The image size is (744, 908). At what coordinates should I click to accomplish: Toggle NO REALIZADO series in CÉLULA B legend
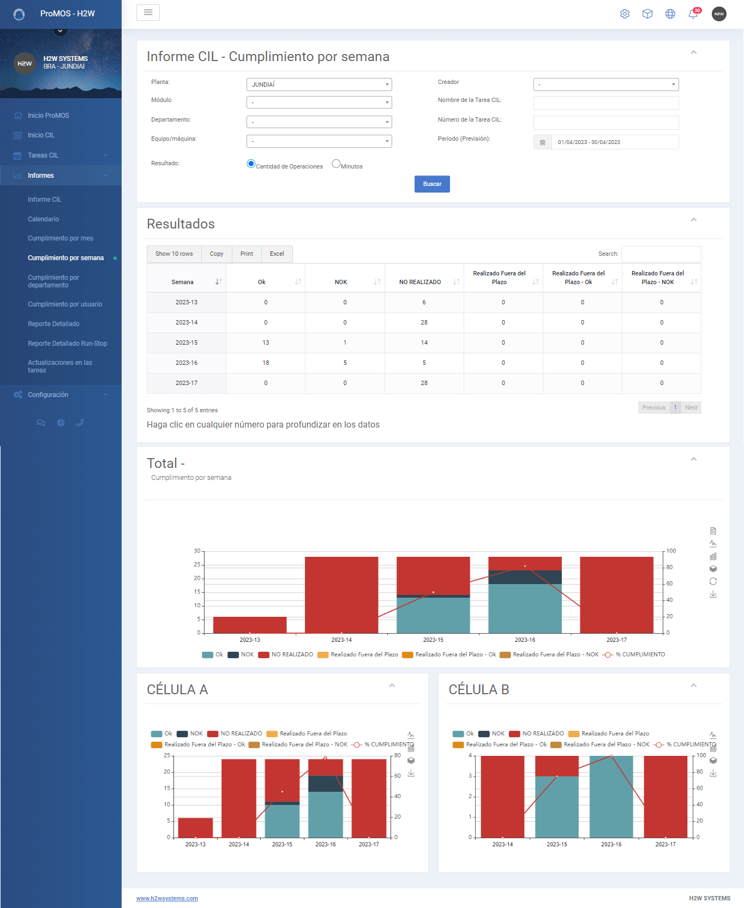(536, 734)
